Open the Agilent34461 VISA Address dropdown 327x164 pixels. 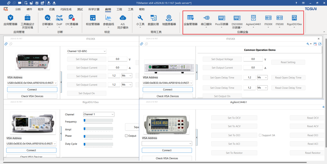point(167,143)
